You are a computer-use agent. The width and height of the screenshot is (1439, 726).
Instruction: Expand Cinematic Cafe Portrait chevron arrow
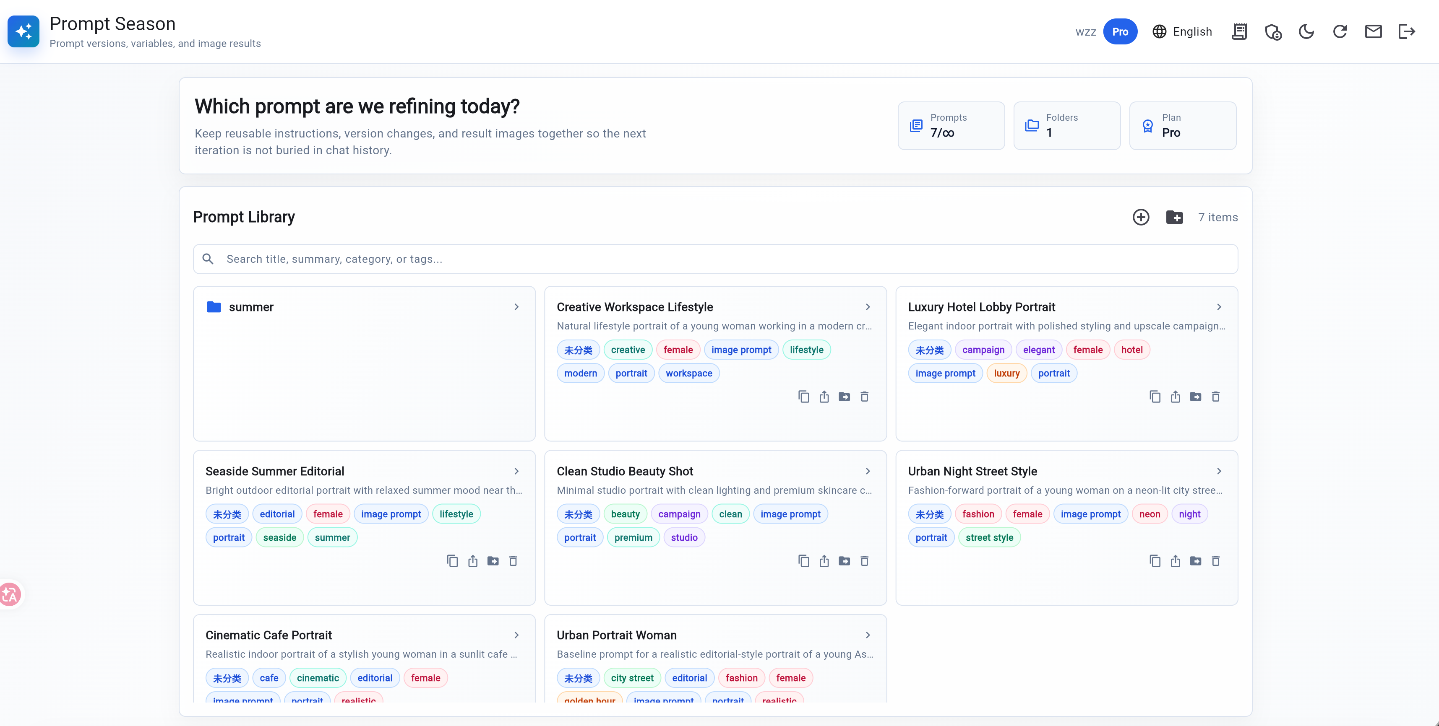click(x=517, y=635)
